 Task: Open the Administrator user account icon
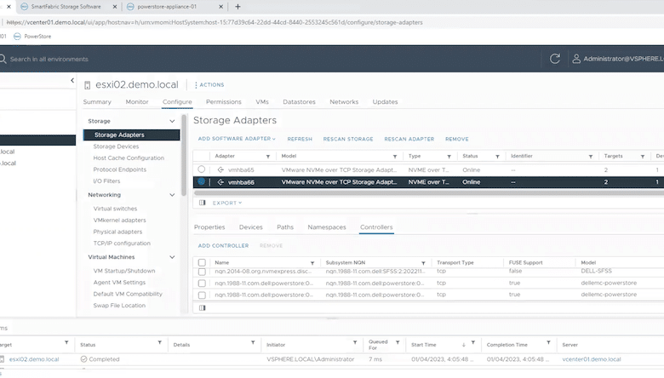(x=576, y=59)
